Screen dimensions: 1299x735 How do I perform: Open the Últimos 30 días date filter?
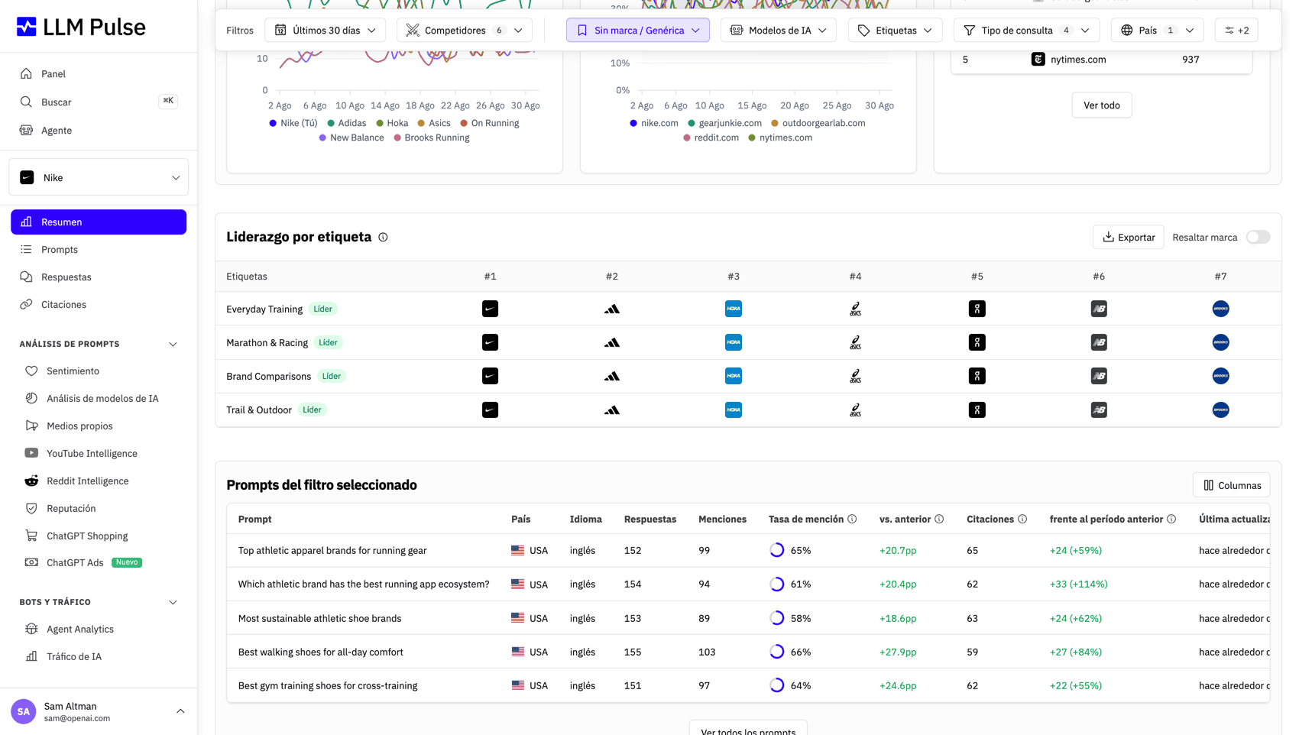326,31
